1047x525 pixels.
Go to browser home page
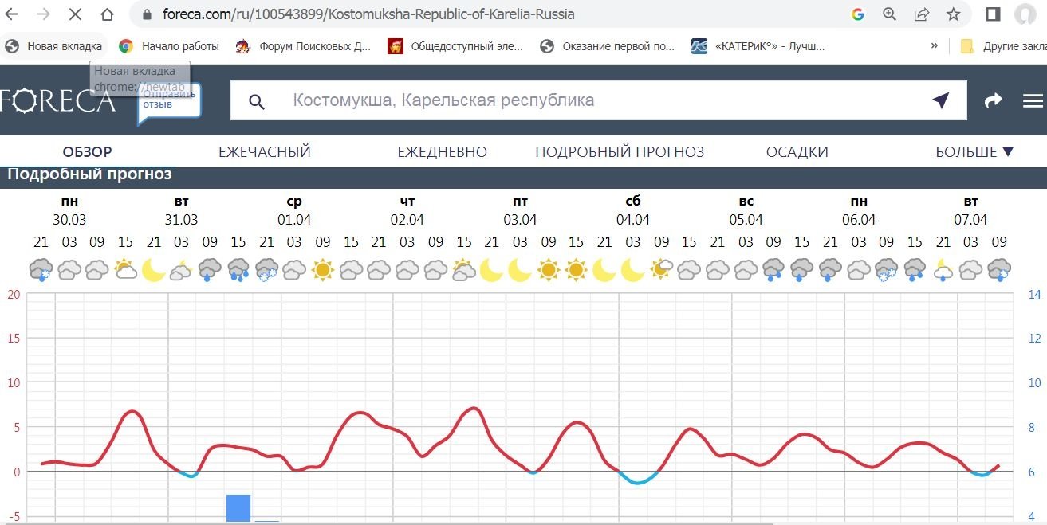tap(107, 14)
